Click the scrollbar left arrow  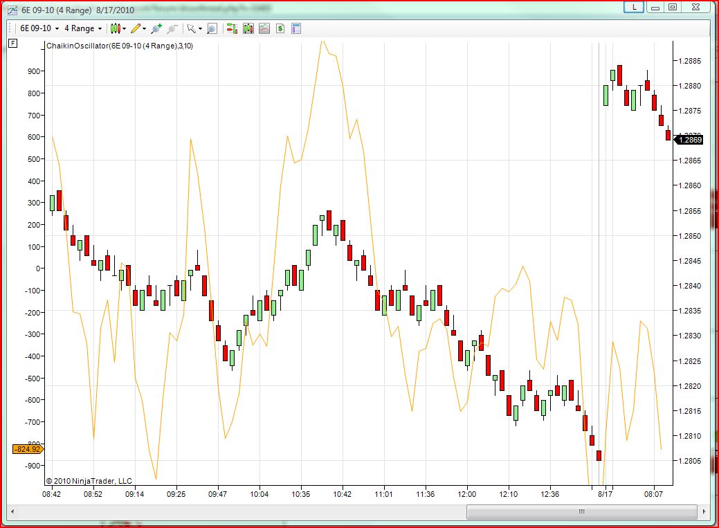point(12,511)
